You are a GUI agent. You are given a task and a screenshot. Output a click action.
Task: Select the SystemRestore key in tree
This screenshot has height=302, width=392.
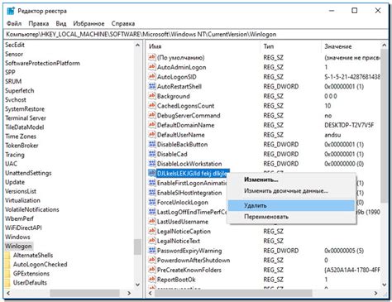[25, 108]
